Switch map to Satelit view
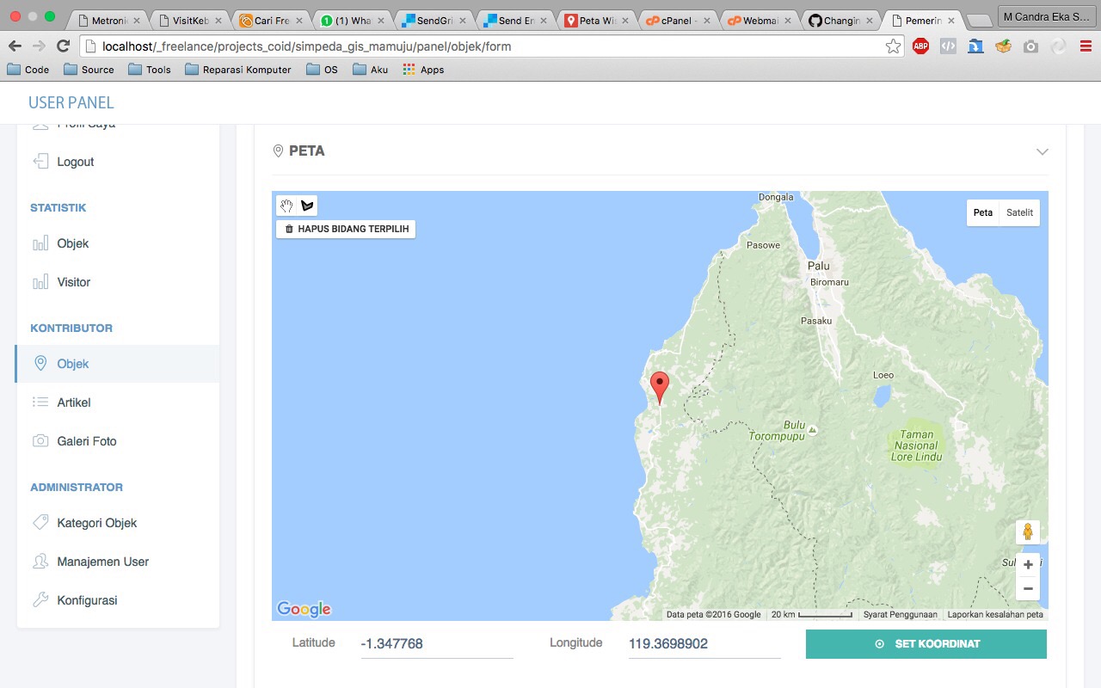The height and width of the screenshot is (688, 1101). [x=1019, y=212]
